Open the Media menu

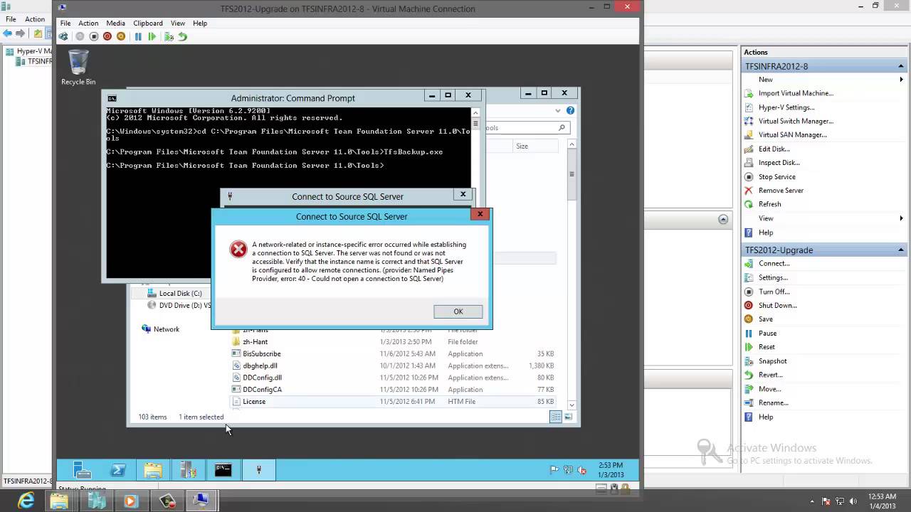[115, 23]
